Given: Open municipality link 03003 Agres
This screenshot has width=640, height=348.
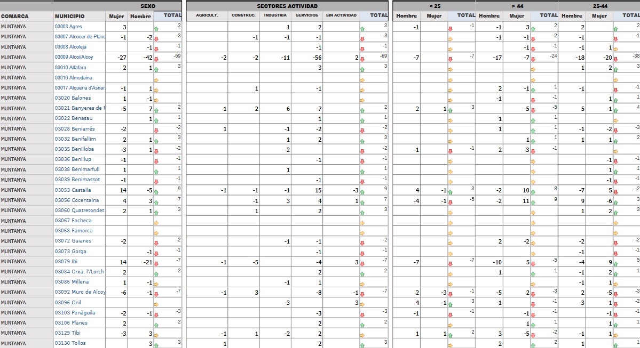Looking at the screenshot, I should (68, 27).
